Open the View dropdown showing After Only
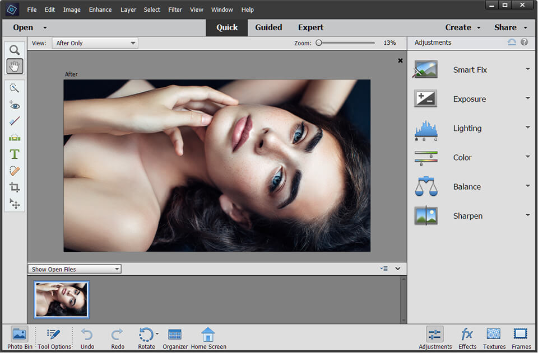Screen dimensions: 538x353 [94, 43]
